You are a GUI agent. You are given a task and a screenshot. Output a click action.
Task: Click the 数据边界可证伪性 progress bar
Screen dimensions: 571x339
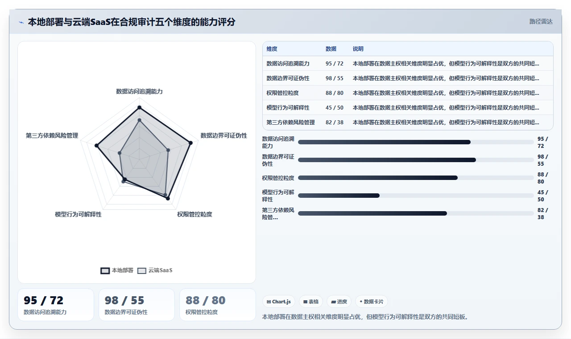(416, 160)
